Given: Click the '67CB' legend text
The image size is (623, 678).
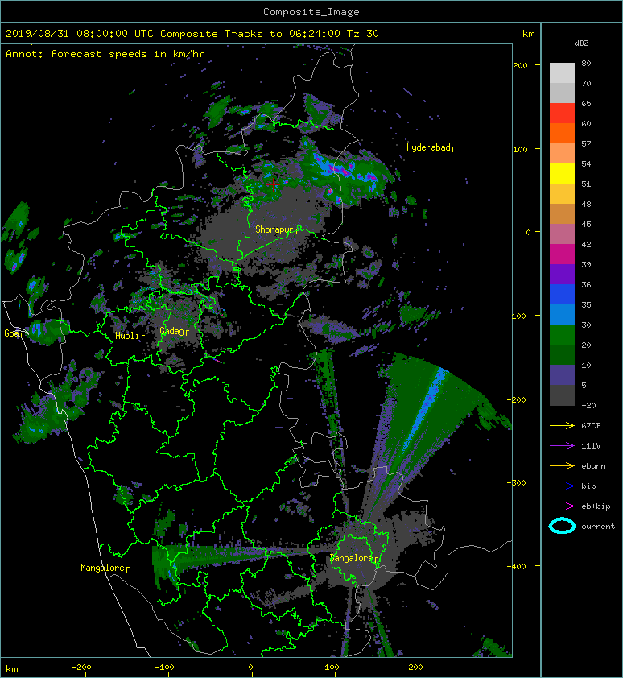Looking at the screenshot, I should [x=591, y=425].
